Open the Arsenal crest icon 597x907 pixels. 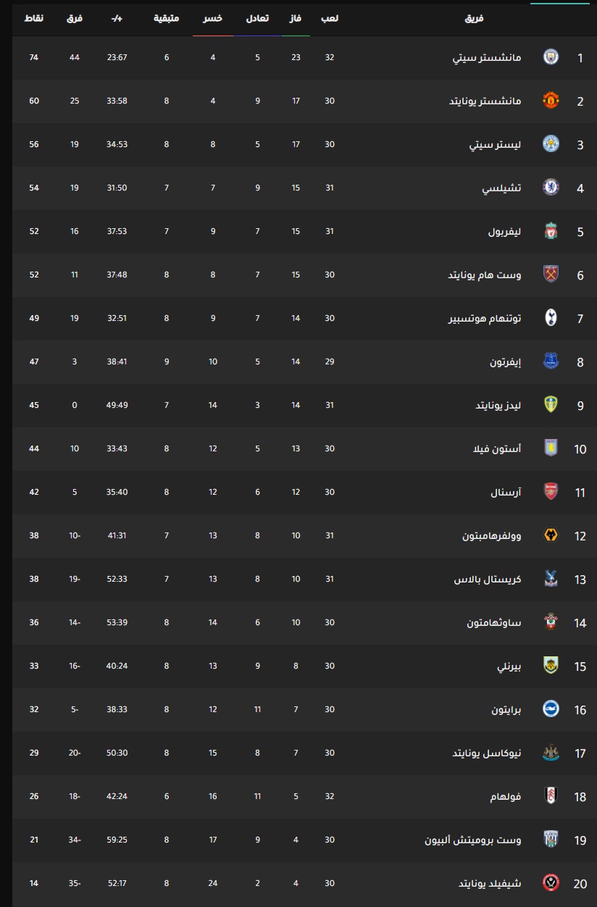(551, 492)
